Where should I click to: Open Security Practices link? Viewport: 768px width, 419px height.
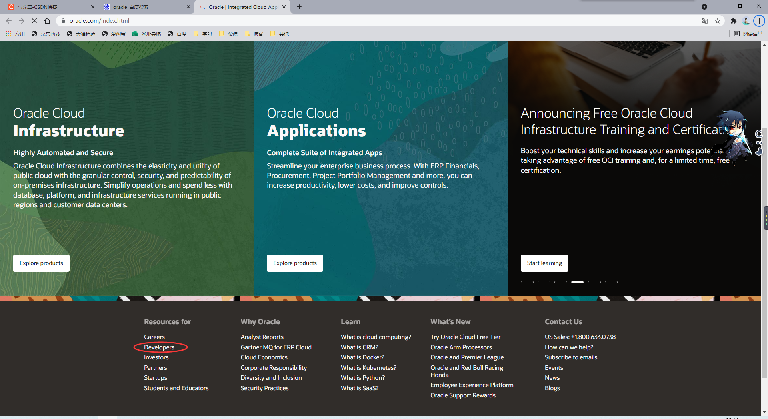[264, 388]
